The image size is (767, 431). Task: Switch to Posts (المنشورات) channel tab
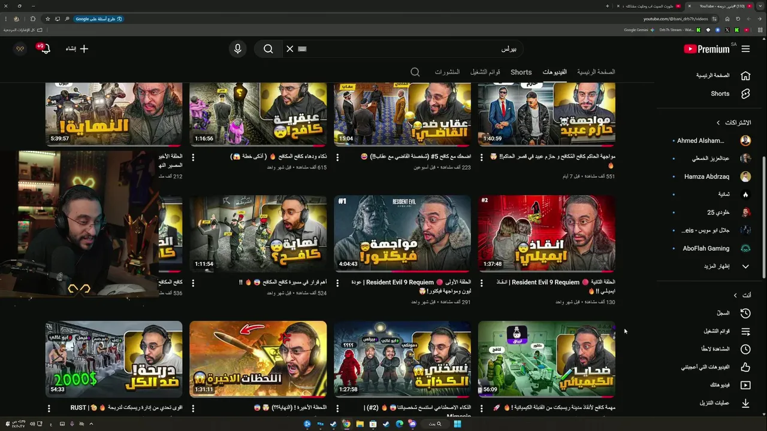pyautogui.click(x=447, y=72)
